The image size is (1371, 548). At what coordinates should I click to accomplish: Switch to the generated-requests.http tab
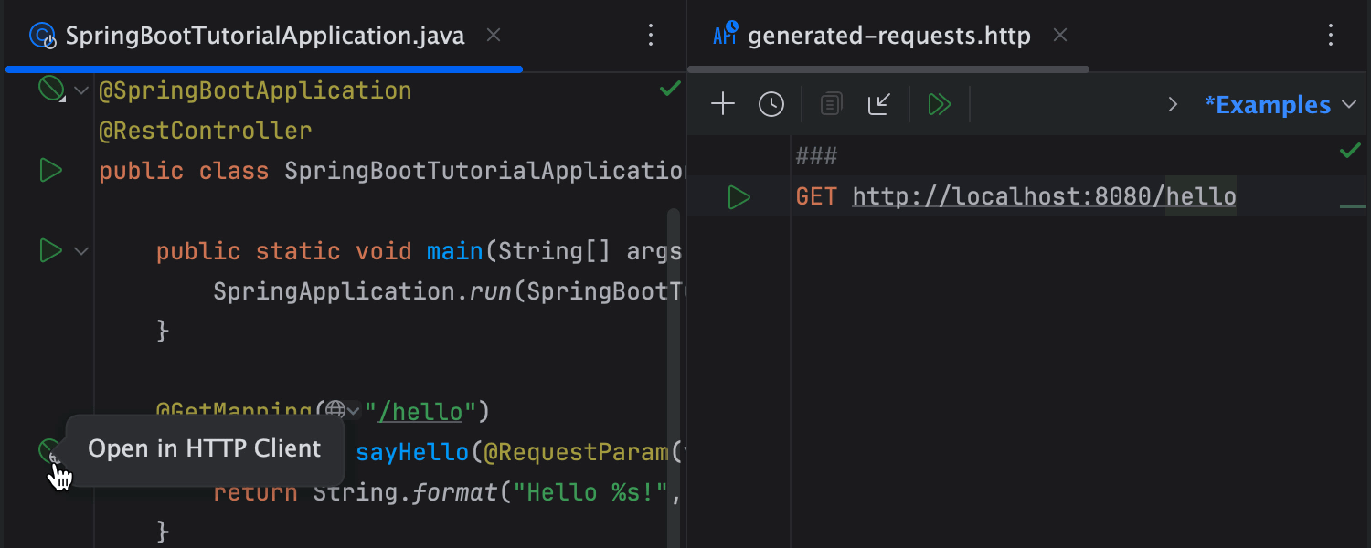tap(887, 35)
